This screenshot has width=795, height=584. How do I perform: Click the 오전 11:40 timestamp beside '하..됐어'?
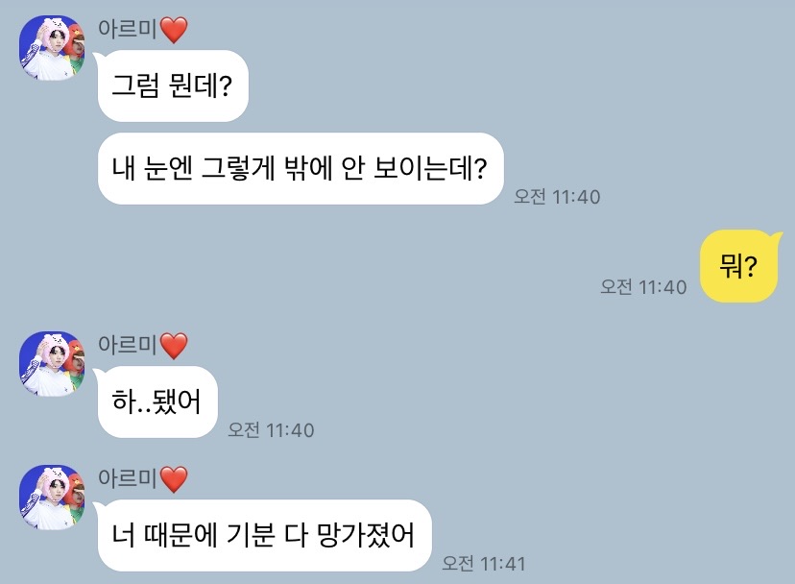click(271, 429)
